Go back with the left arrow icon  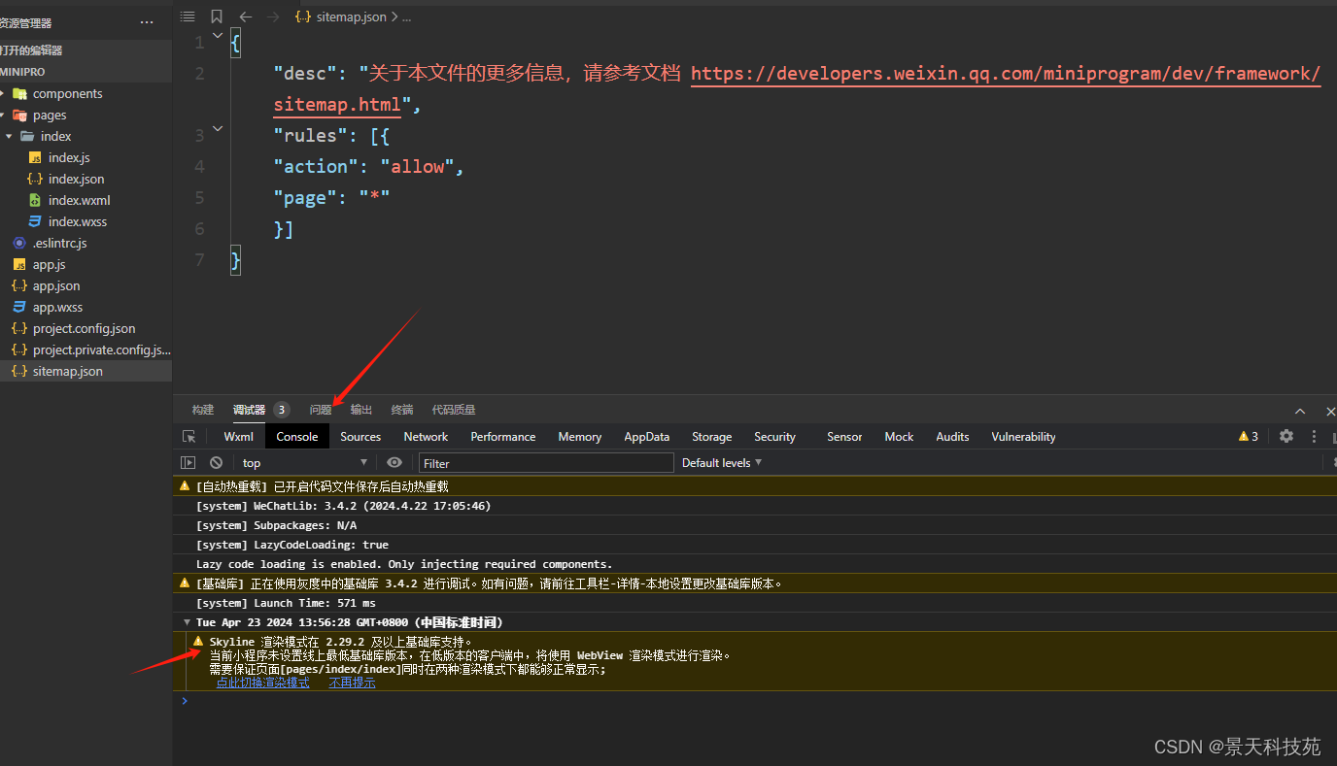point(245,17)
